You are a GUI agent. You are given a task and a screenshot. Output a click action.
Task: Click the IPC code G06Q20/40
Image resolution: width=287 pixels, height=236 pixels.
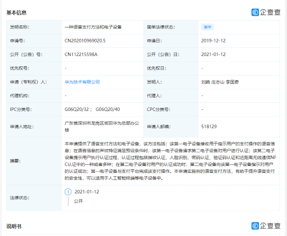tap(108, 109)
